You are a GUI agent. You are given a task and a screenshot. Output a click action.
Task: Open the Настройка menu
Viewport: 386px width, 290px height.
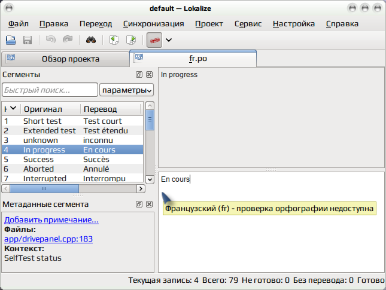coord(294,24)
